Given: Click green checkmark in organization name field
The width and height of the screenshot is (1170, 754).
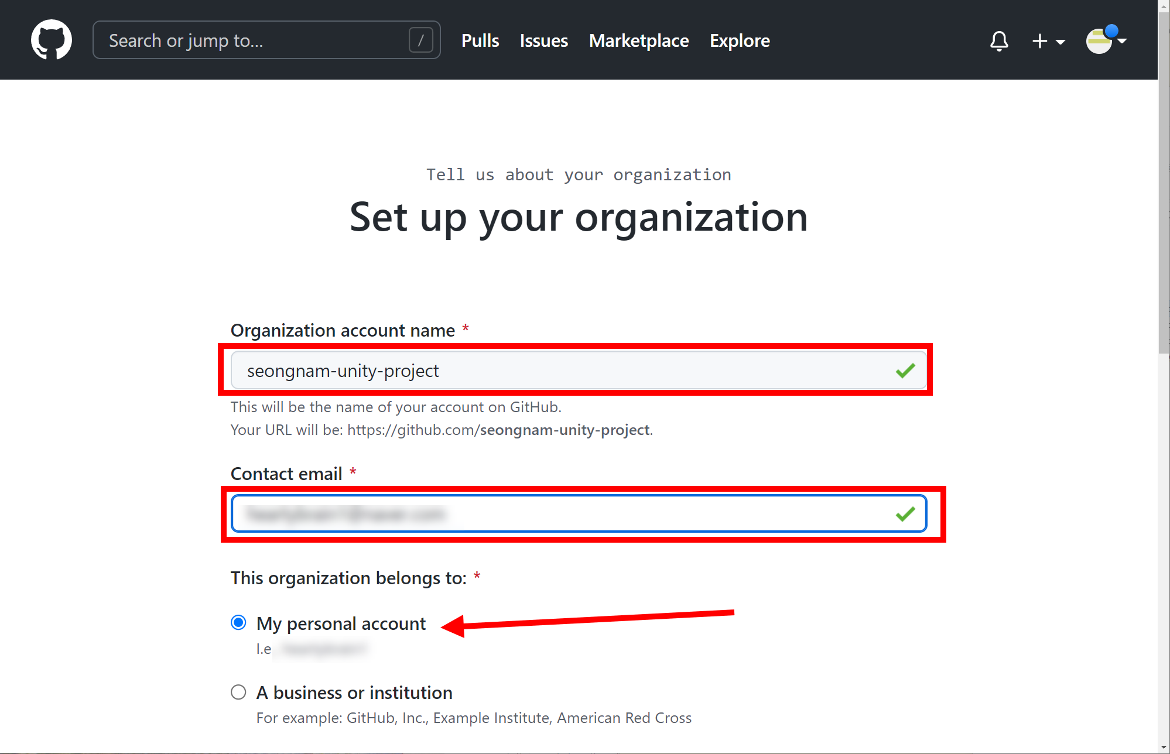Looking at the screenshot, I should [x=905, y=371].
